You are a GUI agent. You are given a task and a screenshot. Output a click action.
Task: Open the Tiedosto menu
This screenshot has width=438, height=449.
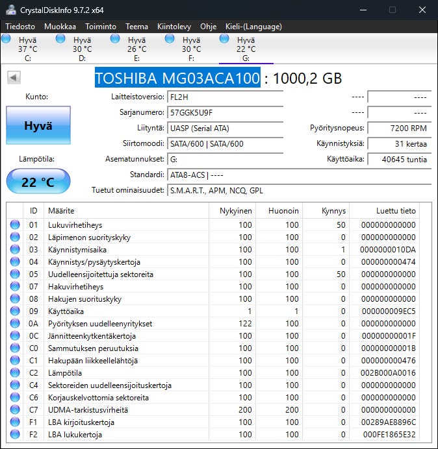pyautogui.click(x=20, y=27)
